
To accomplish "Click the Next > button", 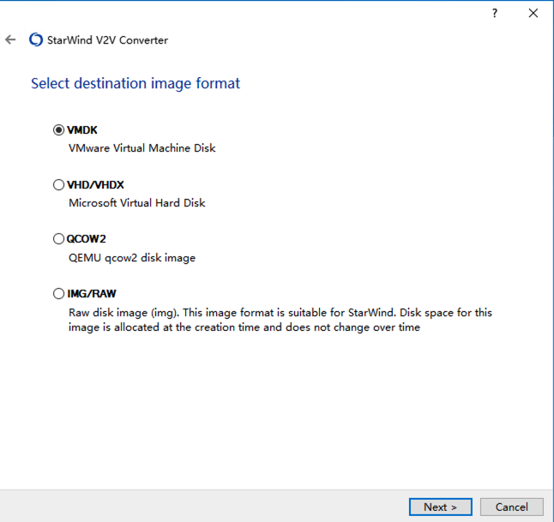I will point(440,507).
